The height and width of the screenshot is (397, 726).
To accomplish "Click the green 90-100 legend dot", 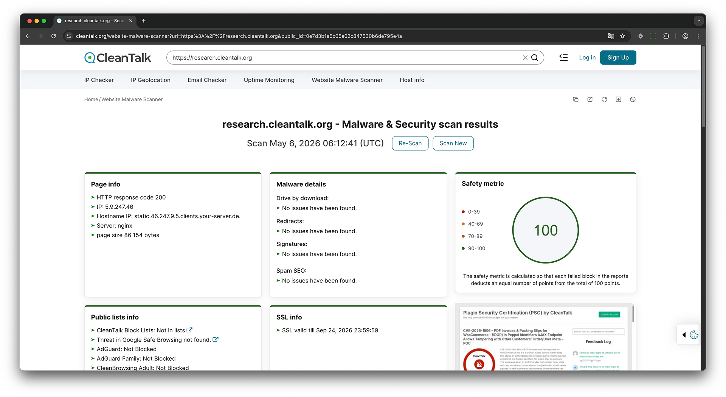I will point(463,248).
